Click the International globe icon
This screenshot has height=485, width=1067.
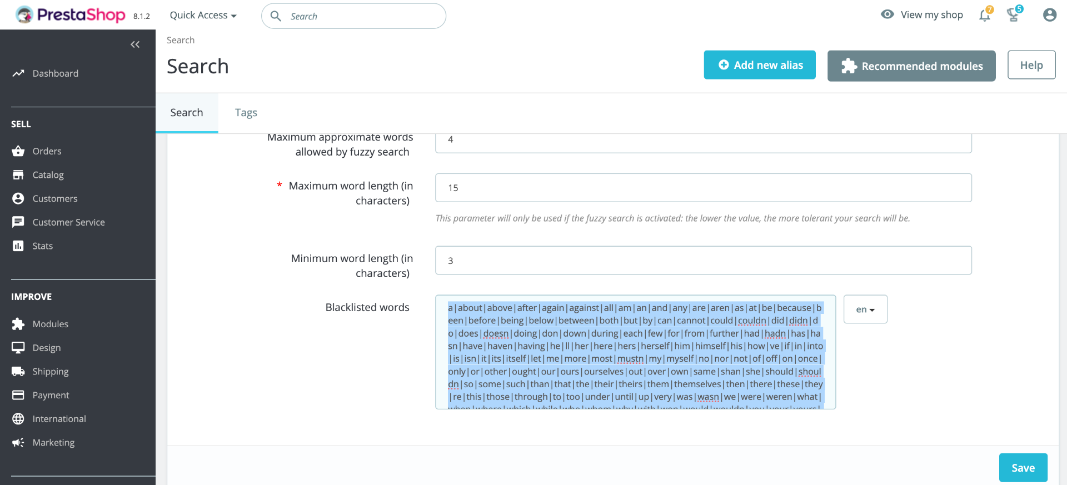click(x=18, y=419)
